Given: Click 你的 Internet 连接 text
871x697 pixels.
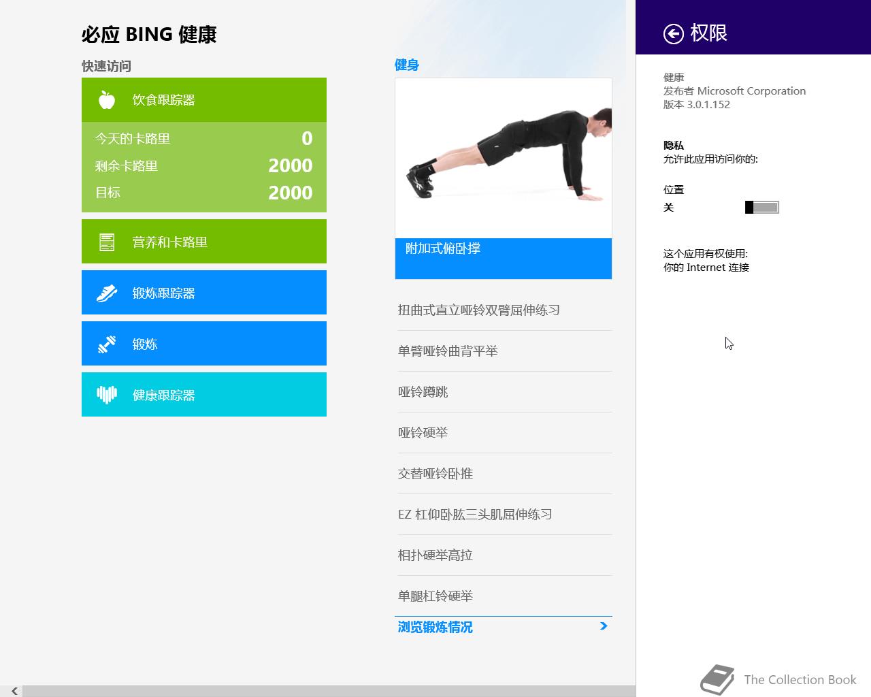Looking at the screenshot, I should (706, 268).
